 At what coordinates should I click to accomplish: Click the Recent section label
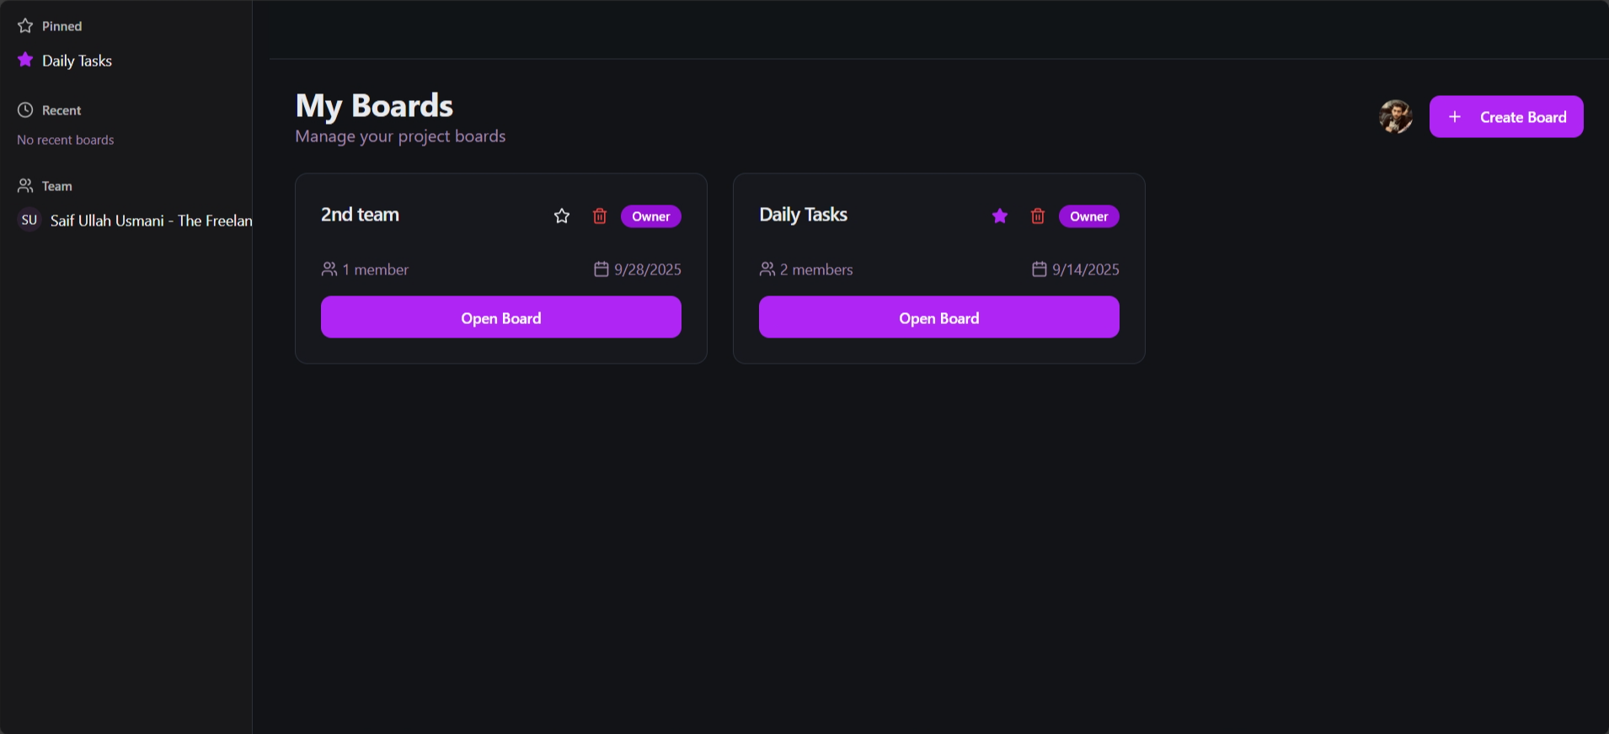point(61,110)
